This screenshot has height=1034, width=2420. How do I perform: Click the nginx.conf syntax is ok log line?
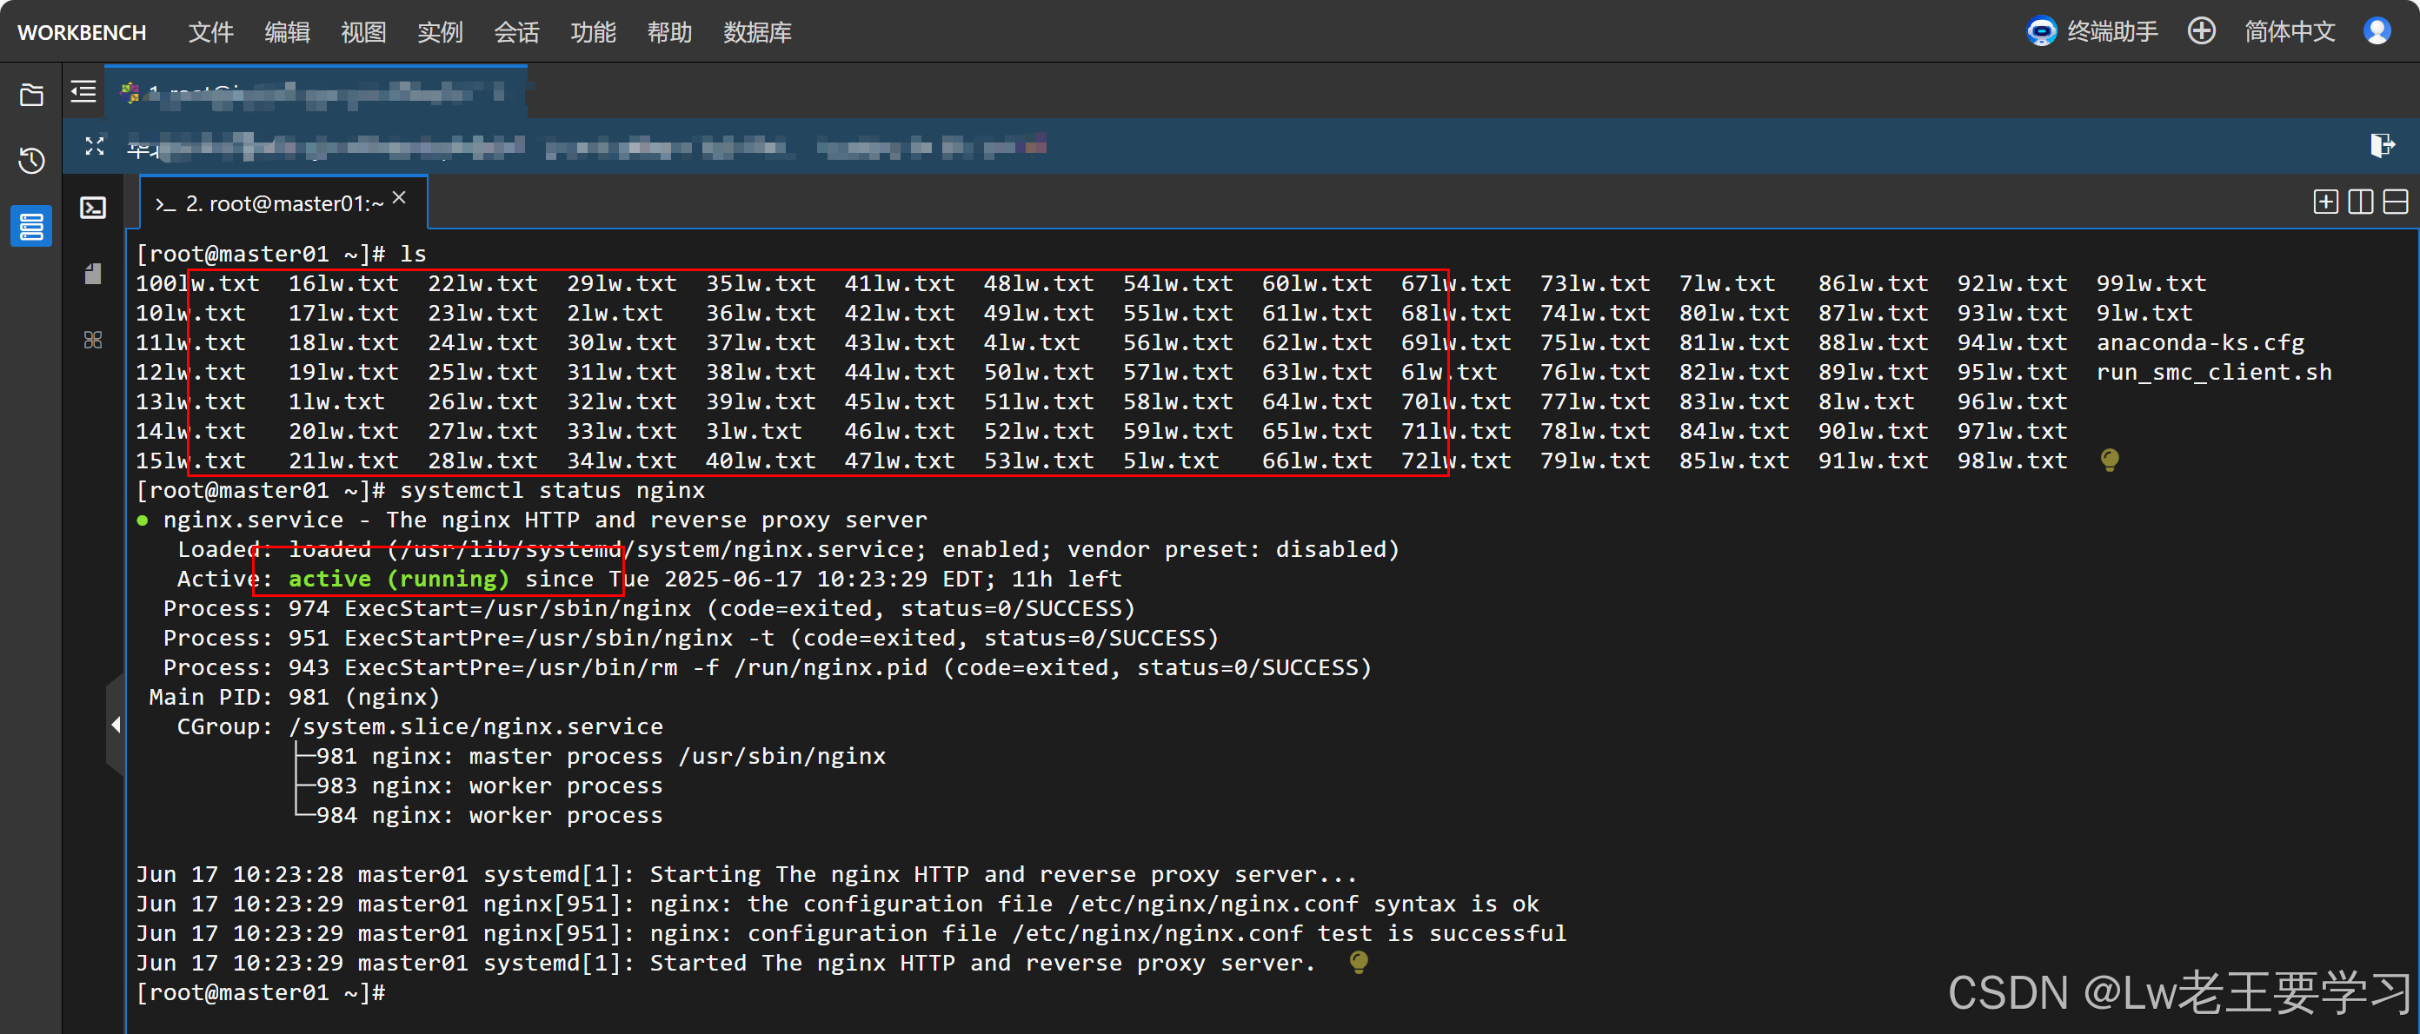pos(838,904)
